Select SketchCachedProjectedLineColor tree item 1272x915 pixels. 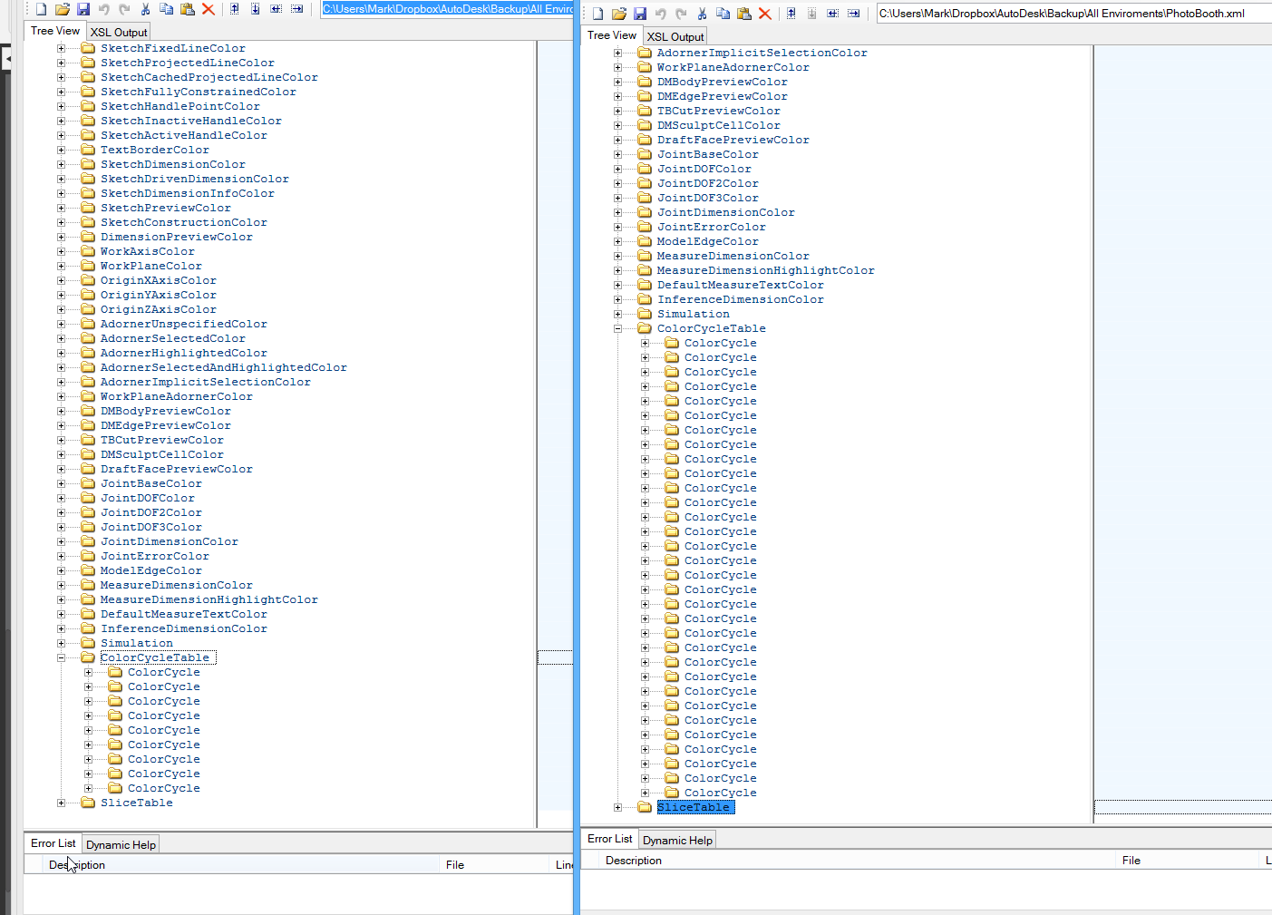click(x=209, y=77)
